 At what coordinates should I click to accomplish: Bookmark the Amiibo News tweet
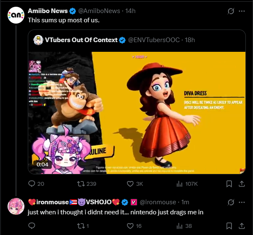[229, 184]
